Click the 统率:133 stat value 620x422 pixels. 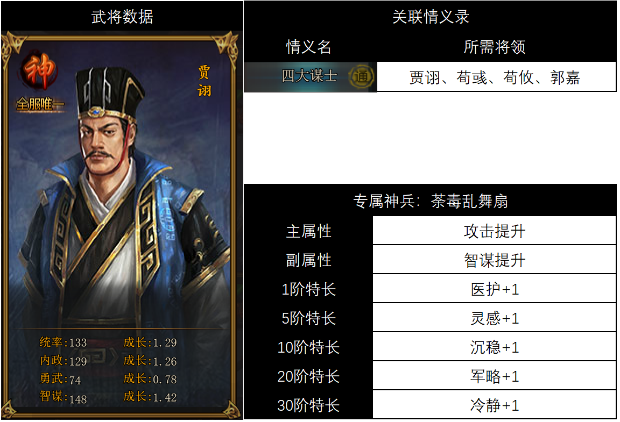point(64,342)
